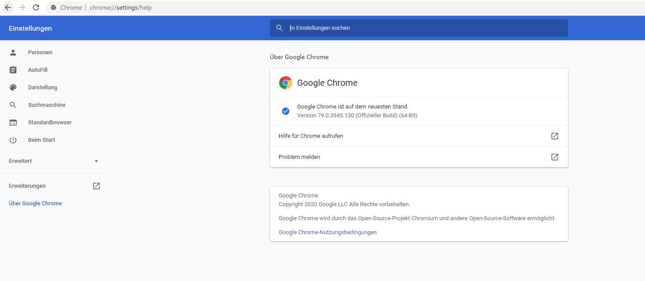This screenshot has width=645, height=281.
Task: Open the Chromium project link
Action: [425, 218]
